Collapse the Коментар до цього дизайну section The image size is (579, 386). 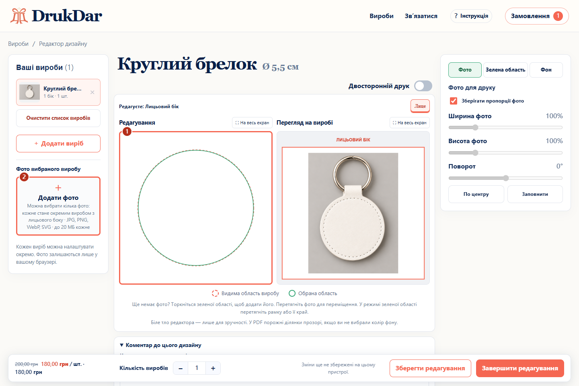click(160, 345)
